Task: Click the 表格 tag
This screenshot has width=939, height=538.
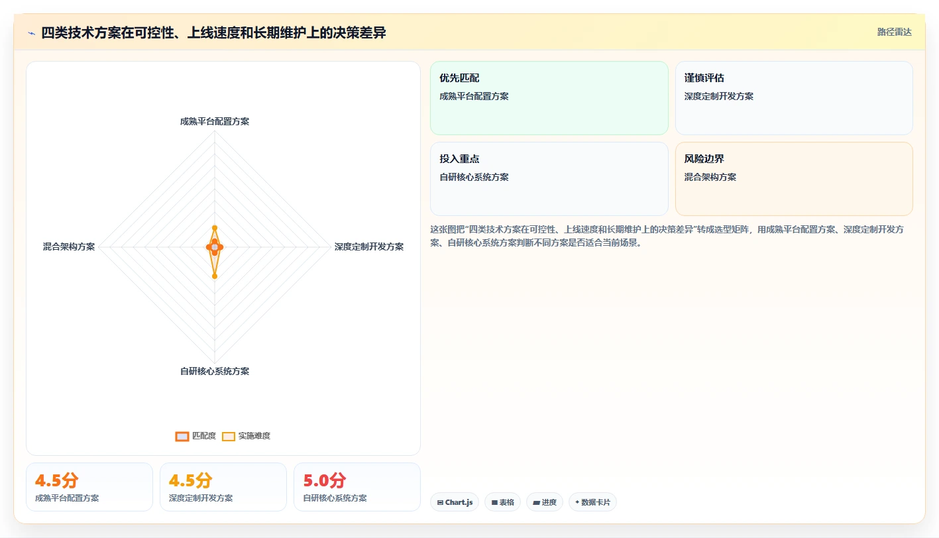Action: tap(503, 502)
